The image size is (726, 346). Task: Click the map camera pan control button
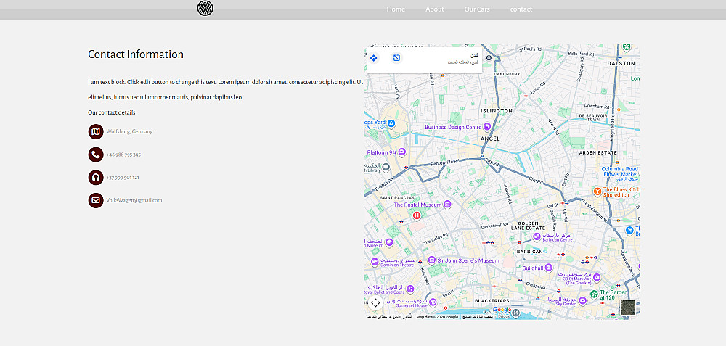[375, 303]
